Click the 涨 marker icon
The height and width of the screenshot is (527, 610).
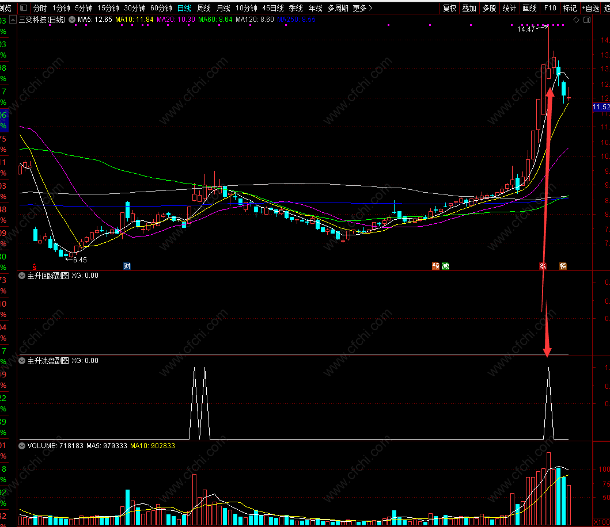tap(543, 266)
